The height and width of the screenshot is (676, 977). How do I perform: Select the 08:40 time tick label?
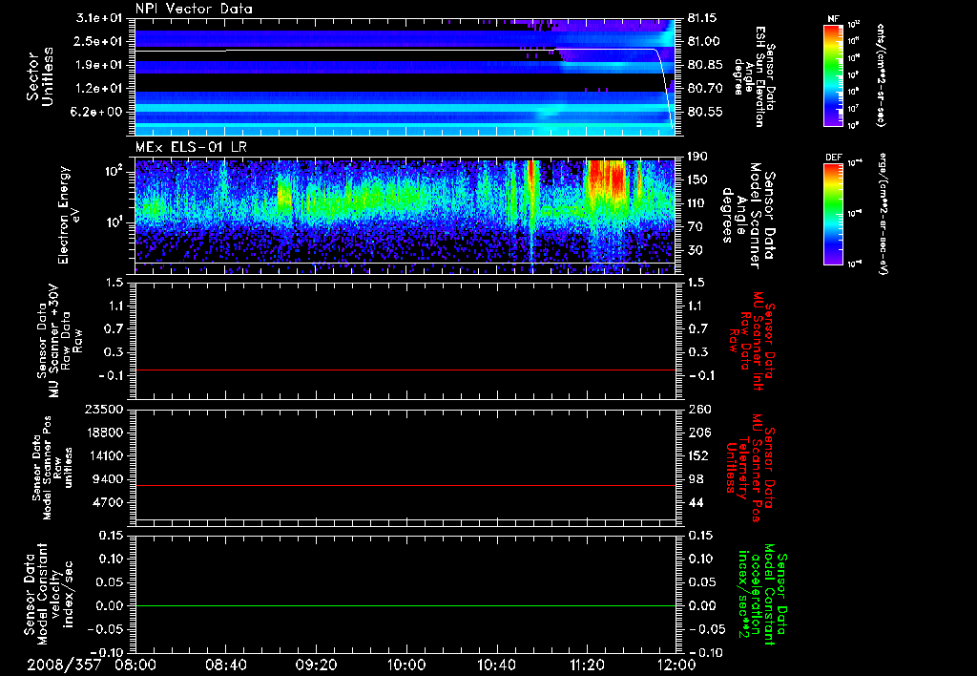pyautogui.click(x=225, y=664)
